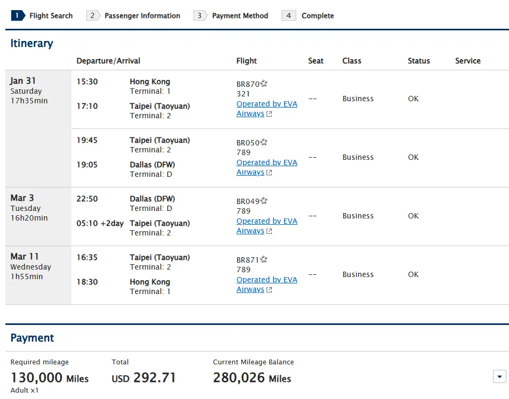Click the Class column header
509x399 pixels.
tap(352, 61)
